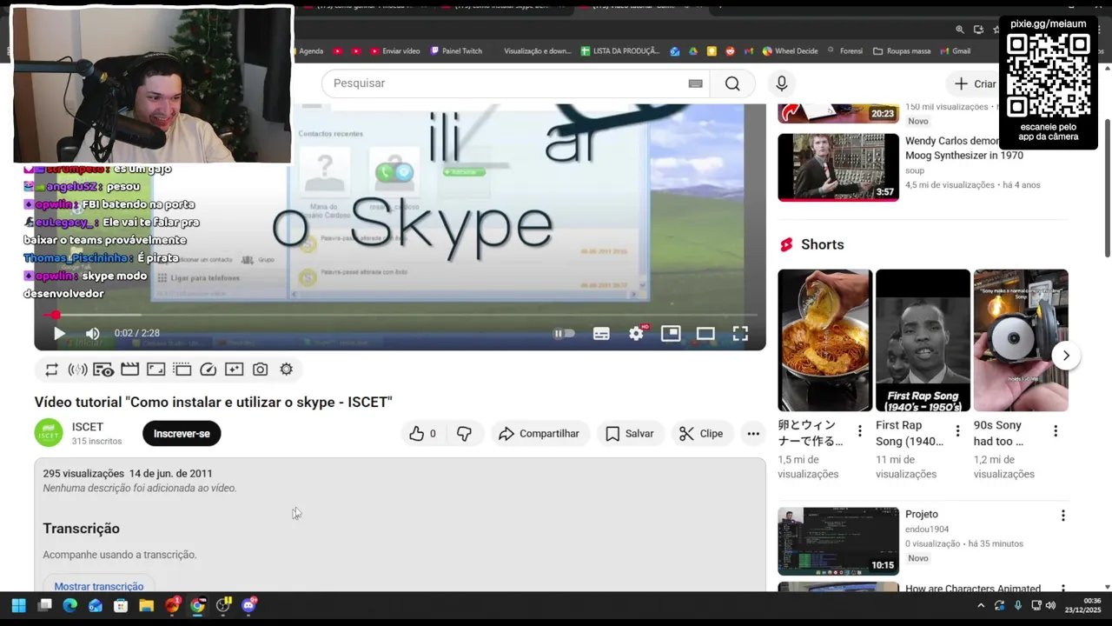Viewport: 1112px width, 626px height.
Task: Open the Painel Twitch bookmark
Action: 455,51
